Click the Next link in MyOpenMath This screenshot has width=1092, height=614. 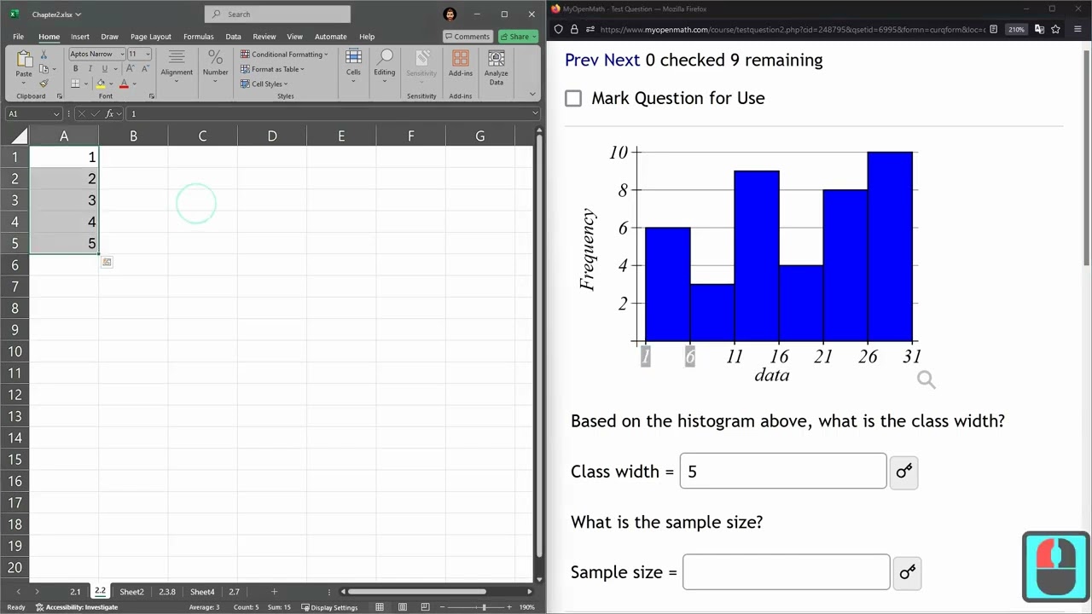coord(622,60)
